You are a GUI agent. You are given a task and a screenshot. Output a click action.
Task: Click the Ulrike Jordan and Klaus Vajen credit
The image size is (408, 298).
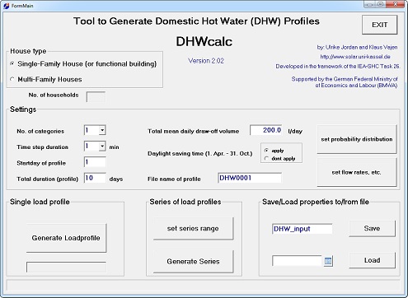(357, 47)
